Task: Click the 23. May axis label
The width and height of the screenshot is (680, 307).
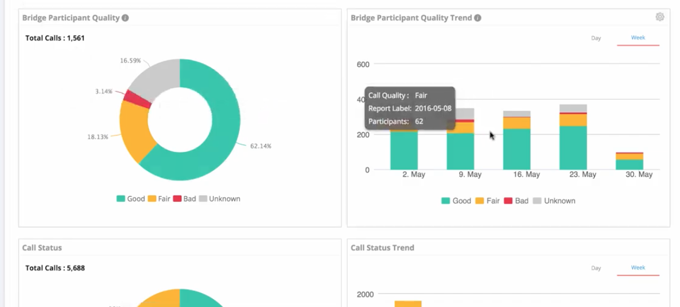Action: (582, 175)
